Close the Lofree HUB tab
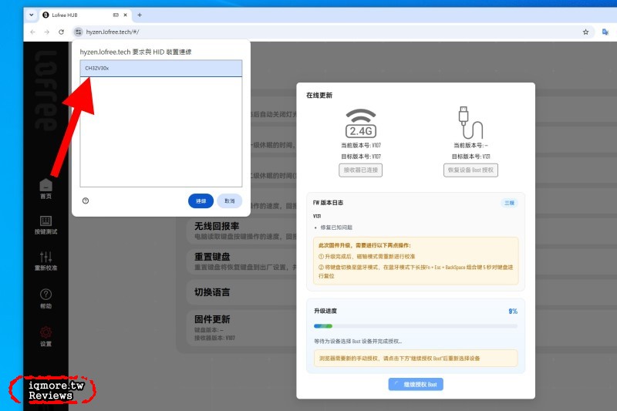 click(125, 15)
